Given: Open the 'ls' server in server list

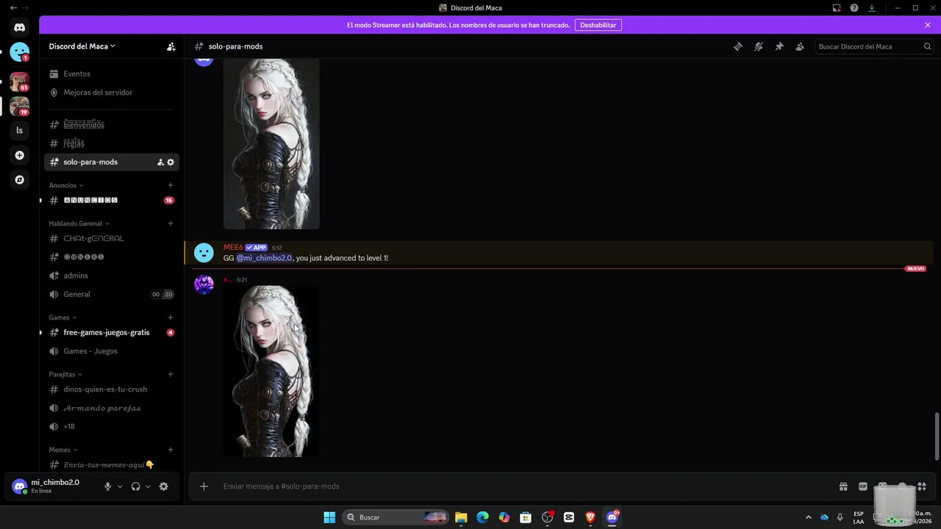Looking at the screenshot, I should [20, 131].
